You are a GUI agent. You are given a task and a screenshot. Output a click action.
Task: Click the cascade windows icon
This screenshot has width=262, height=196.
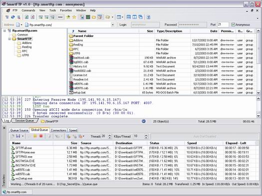point(141,17)
